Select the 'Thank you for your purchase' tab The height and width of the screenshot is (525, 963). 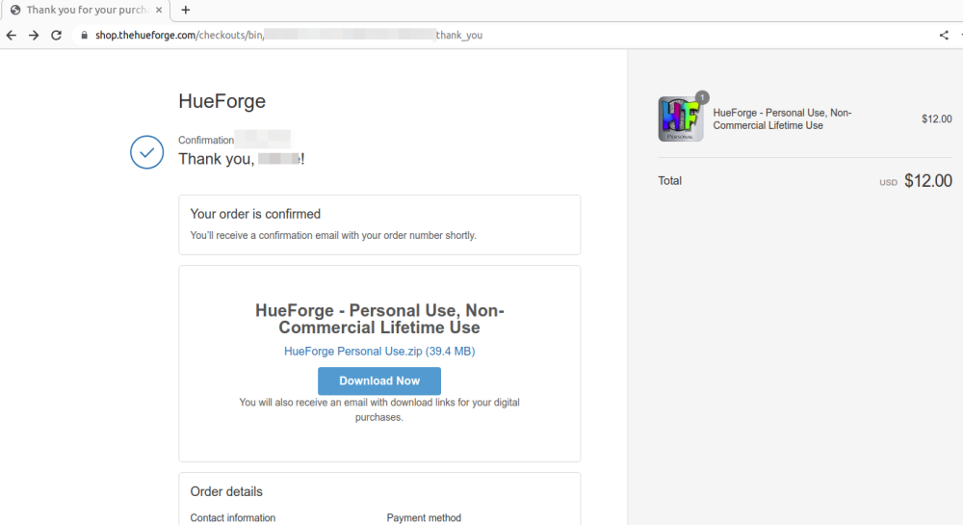[86, 10]
